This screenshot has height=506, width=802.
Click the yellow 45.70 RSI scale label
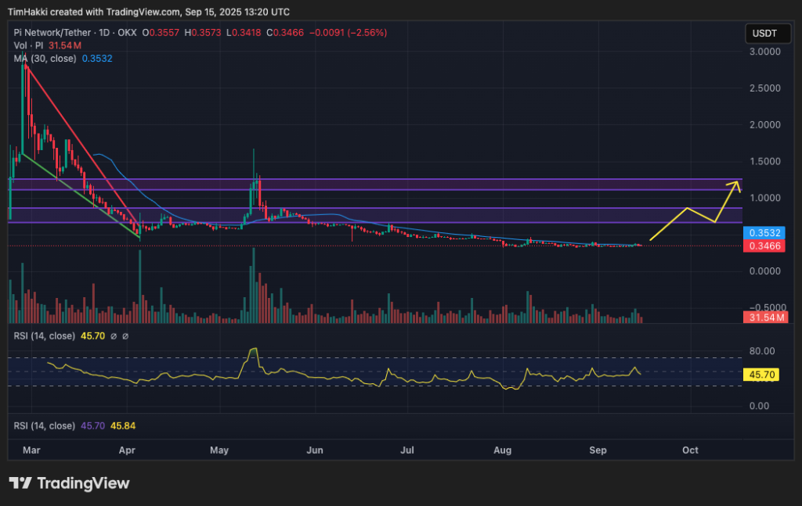[x=760, y=375]
